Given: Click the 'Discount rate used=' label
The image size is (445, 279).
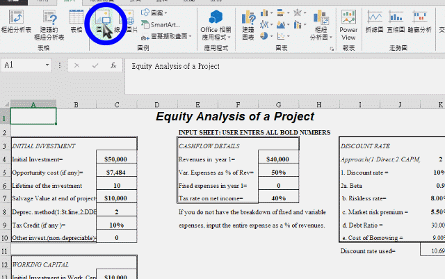Looking at the screenshot, I should pyautogui.click(x=368, y=251).
